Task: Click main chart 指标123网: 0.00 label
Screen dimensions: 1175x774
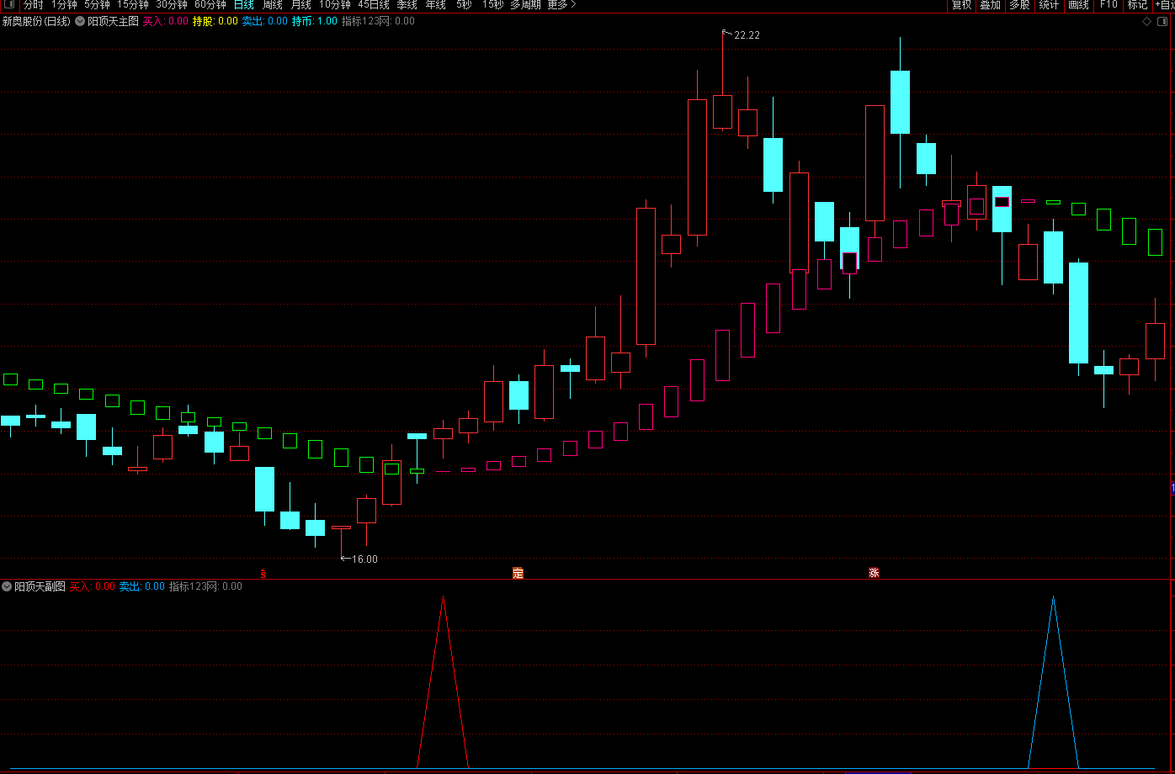Action: pos(378,22)
